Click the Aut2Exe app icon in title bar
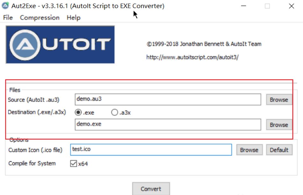Viewport: 303px width, 195px height. 5,6
